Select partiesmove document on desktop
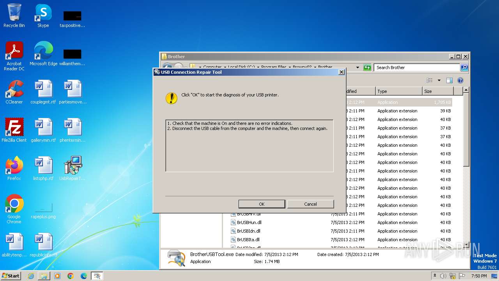The width and height of the screenshot is (499, 281). point(73,92)
